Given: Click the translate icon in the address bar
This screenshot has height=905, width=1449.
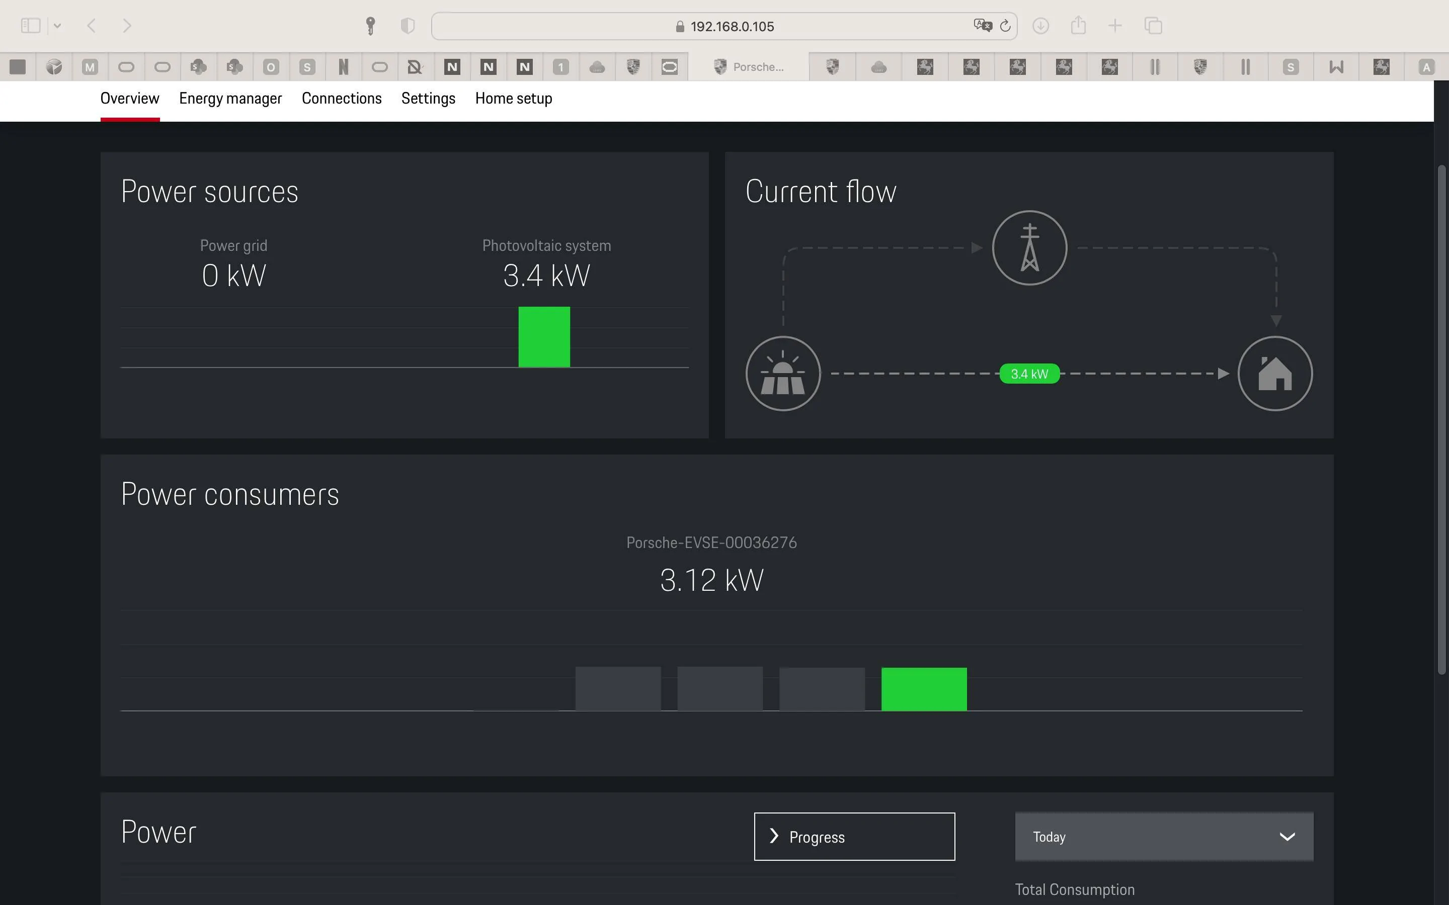Looking at the screenshot, I should point(983,26).
